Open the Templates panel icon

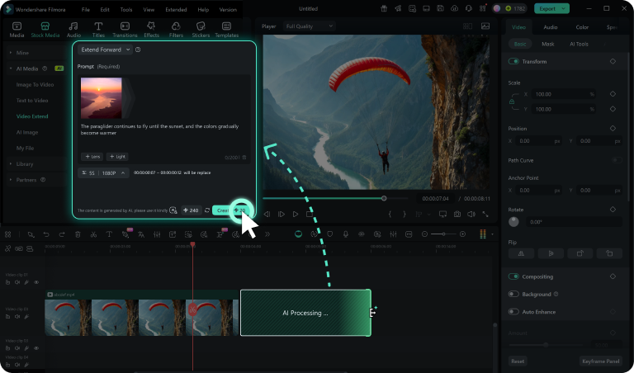226,30
